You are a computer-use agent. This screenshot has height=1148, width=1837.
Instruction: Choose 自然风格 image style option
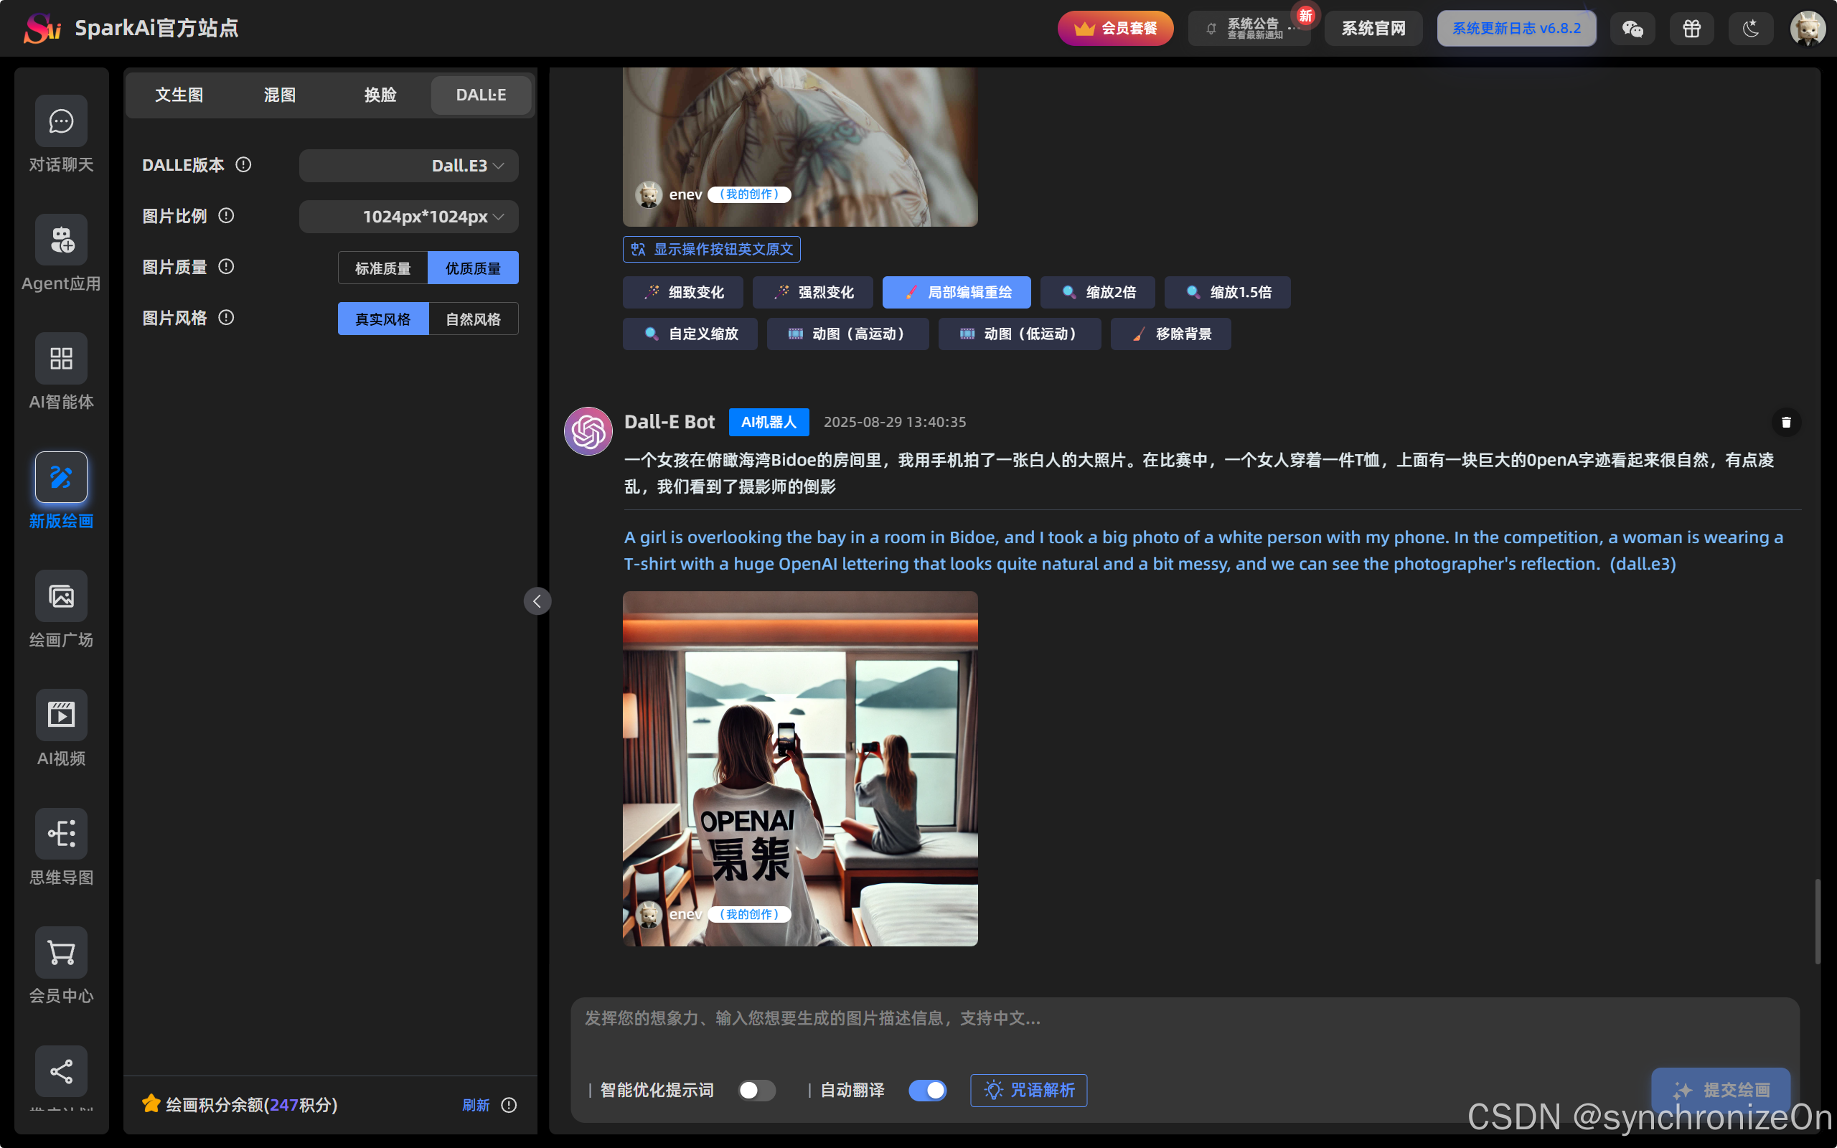[473, 319]
